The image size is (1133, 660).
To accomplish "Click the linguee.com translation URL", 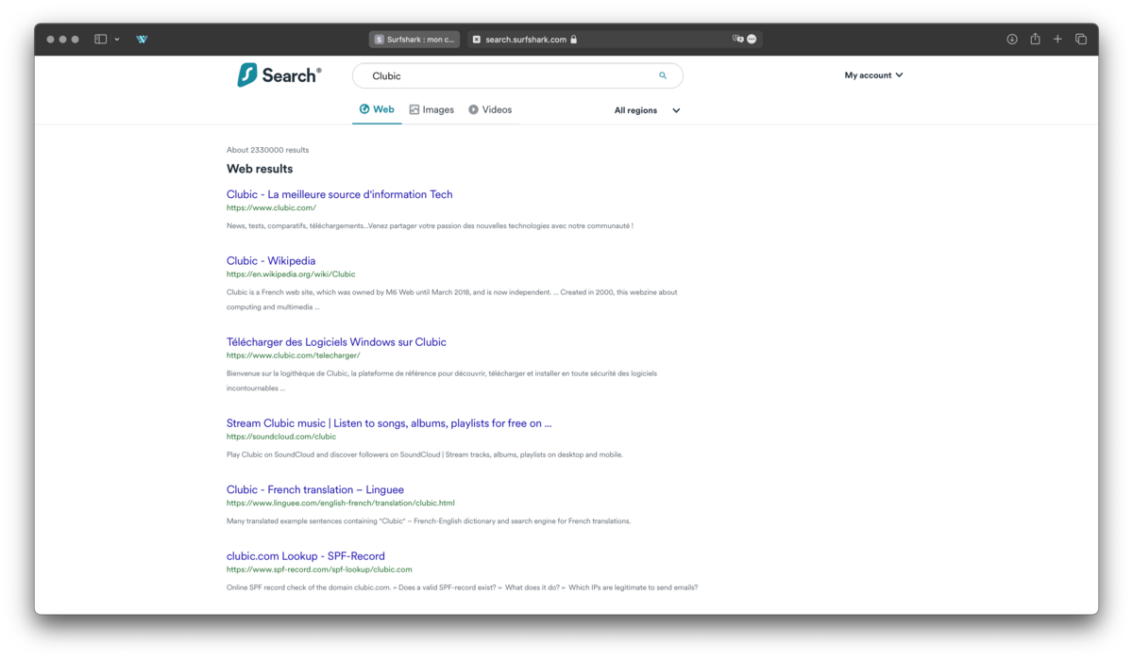I will (x=341, y=503).
